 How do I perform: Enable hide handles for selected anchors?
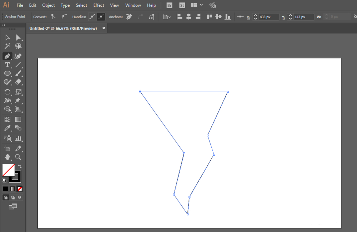[x=101, y=17]
